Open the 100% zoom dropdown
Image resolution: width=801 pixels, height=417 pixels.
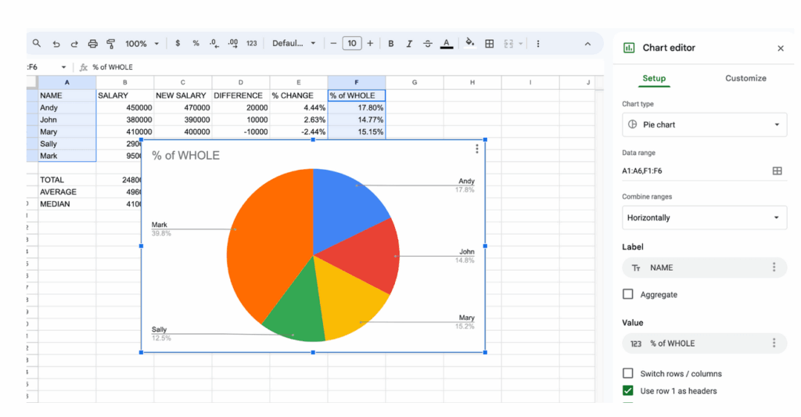142,44
